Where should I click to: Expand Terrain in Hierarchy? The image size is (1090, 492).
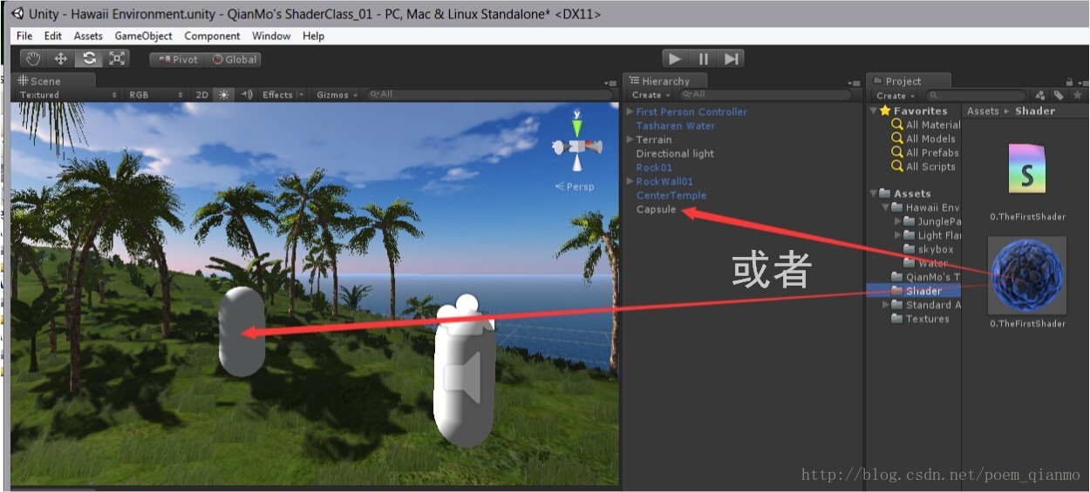coord(630,139)
